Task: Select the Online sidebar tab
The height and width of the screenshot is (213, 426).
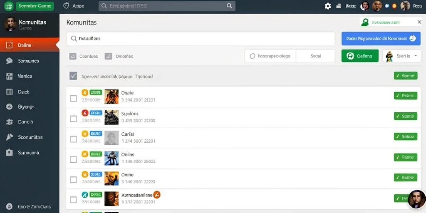Action: [x=30, y=45]
